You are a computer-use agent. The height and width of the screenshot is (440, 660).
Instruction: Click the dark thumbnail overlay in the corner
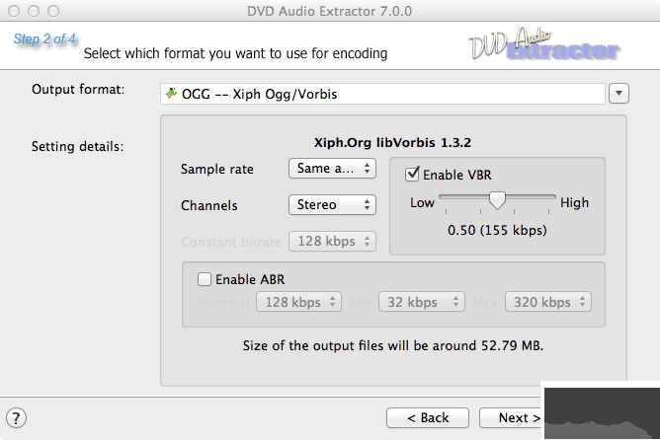[600, 409]
